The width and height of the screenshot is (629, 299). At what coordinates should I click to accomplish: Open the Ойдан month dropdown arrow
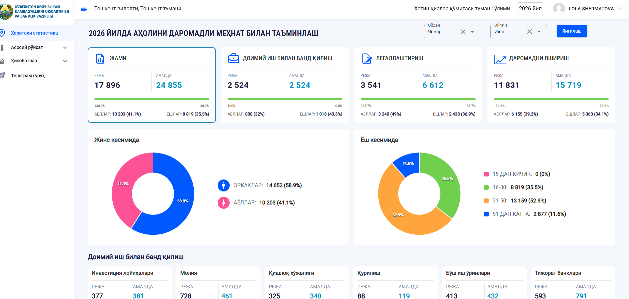472,32
